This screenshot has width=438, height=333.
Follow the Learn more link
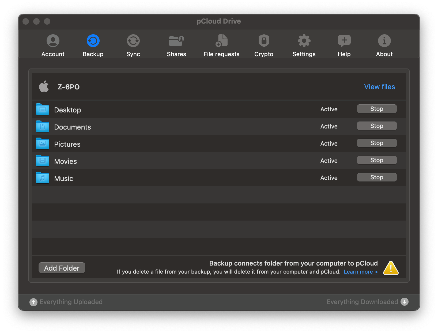click(361, 272)
